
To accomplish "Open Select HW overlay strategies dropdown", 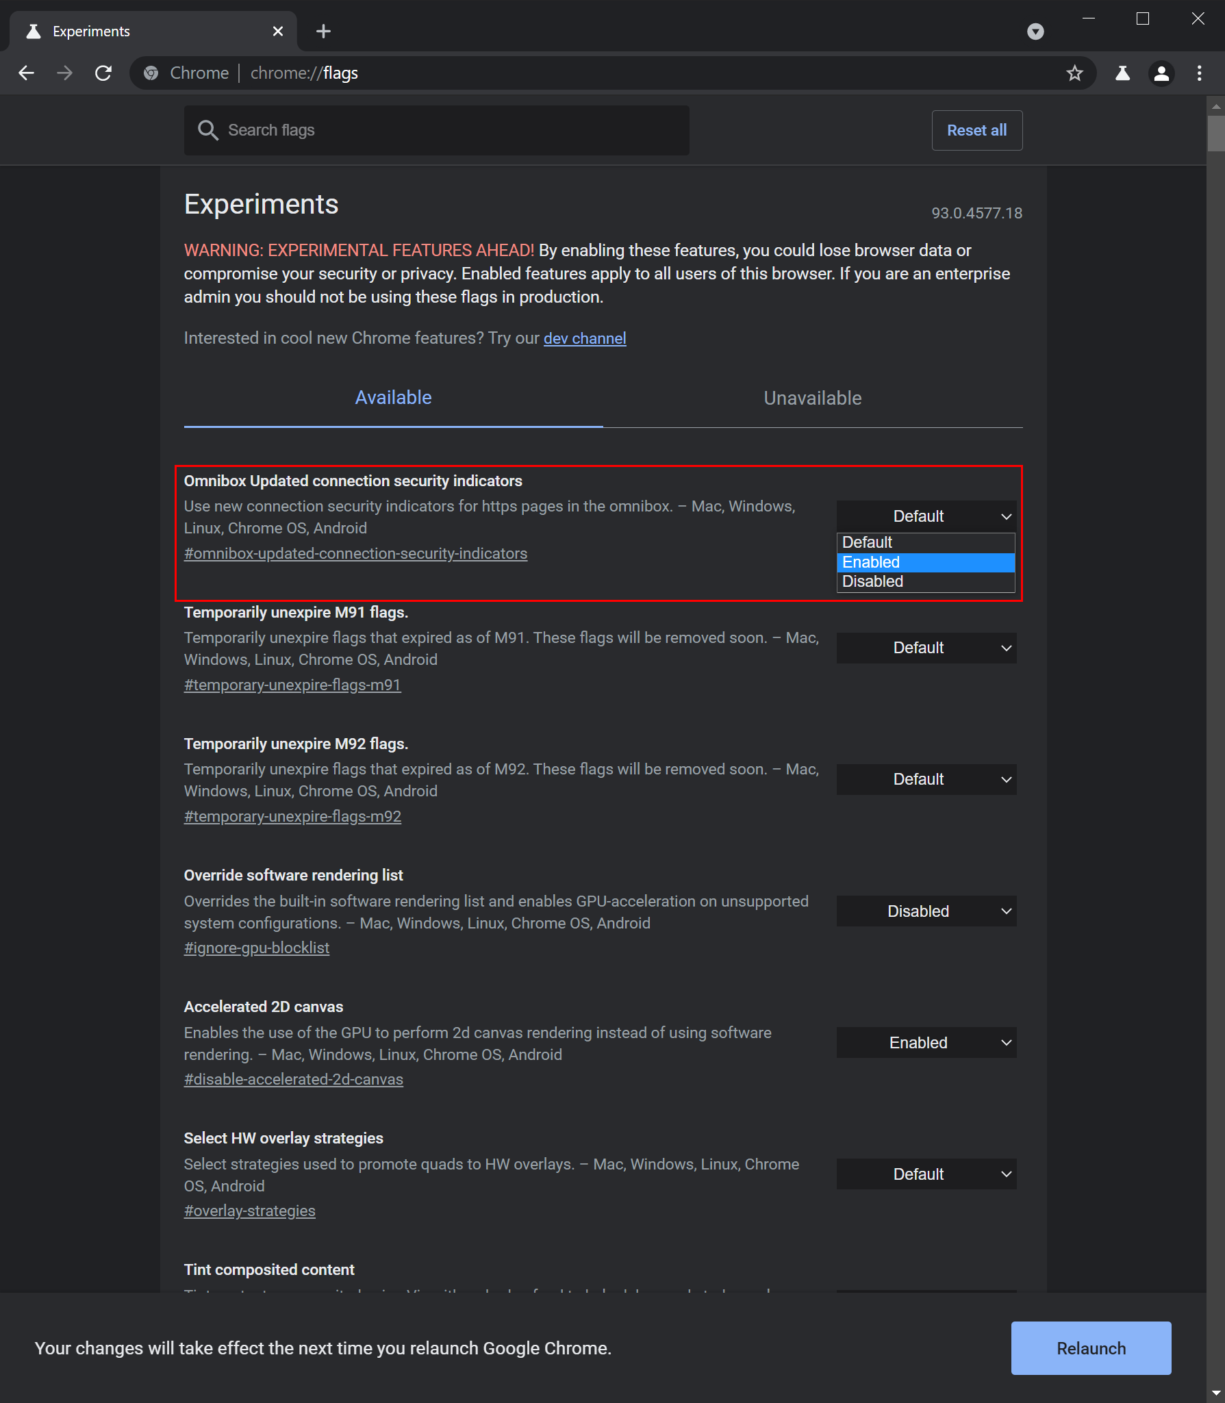I will click(x=926, y=1174).
